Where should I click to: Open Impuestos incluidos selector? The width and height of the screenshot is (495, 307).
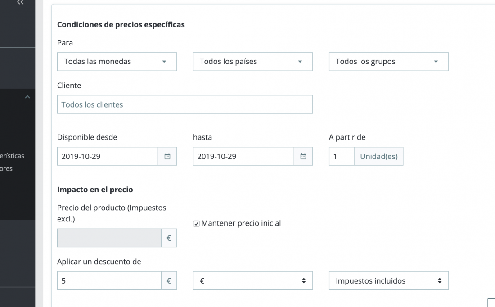[x=389, y=280]
